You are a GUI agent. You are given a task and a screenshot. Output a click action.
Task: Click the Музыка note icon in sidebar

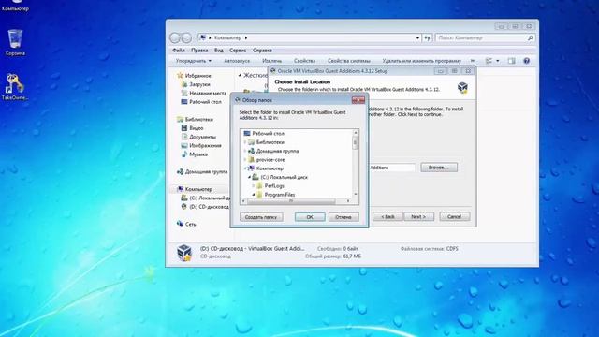[184, 154]
